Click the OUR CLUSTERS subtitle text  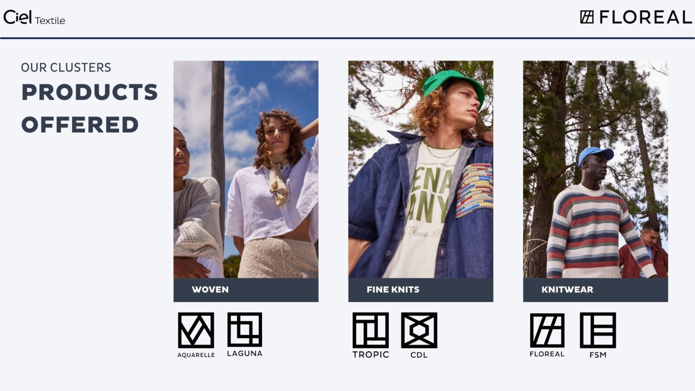tap(66, 67)
